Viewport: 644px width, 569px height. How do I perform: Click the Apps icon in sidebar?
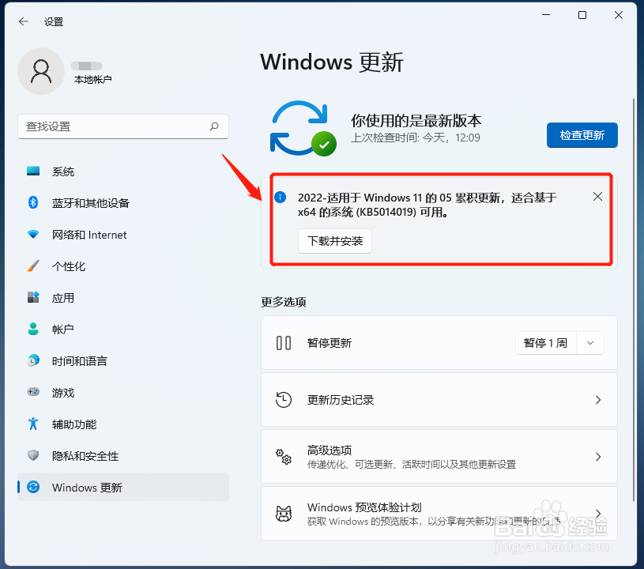[x=33, y=297]
